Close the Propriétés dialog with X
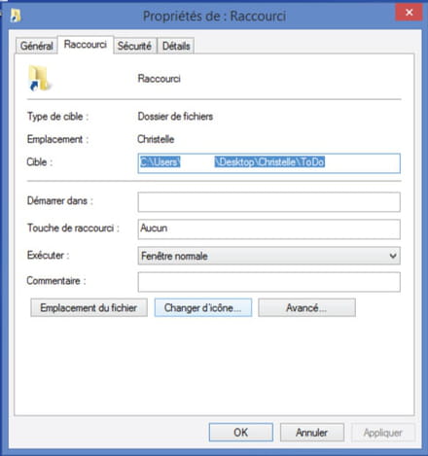428x456 pixels. [x=409, y=13]
